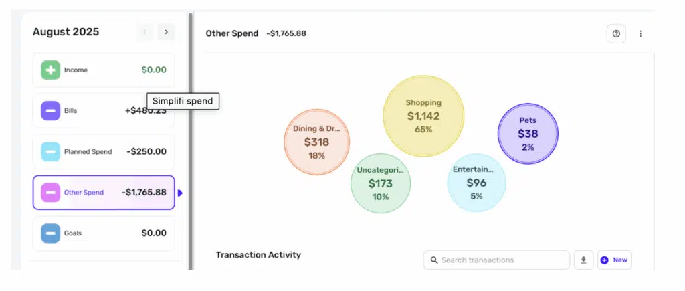Image resolution: width=685 pixels, height=291 pixels.
Task: Click the green Income plus icon
Action: (x=51, y=70)
